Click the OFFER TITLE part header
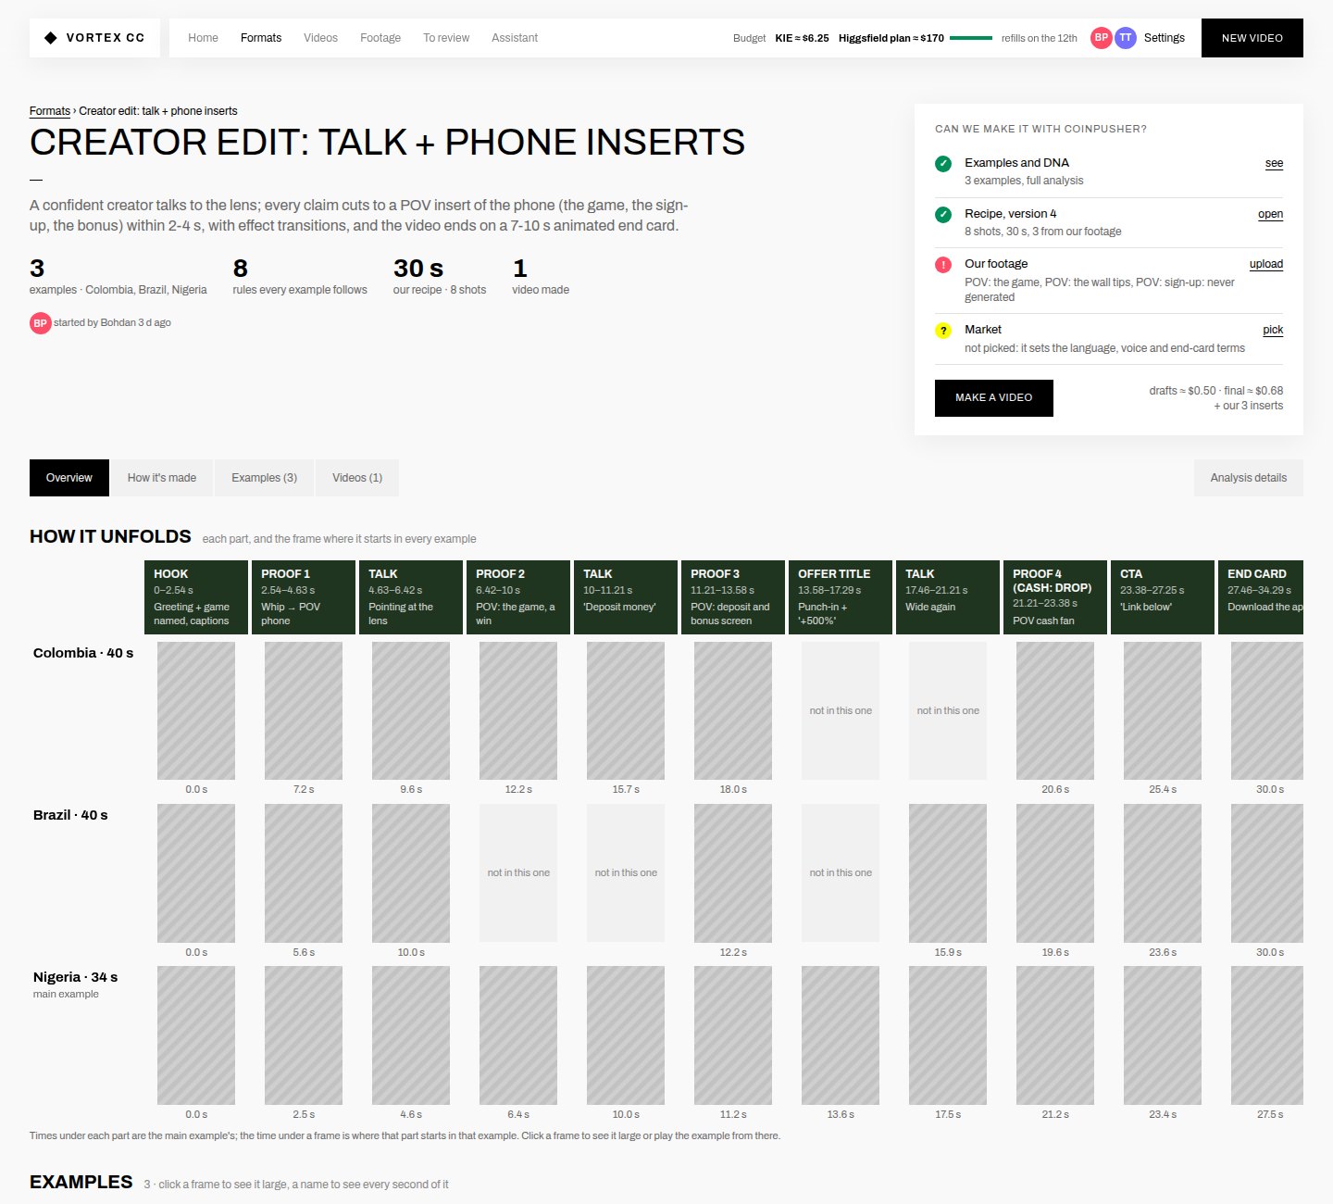 pyautogui.click(x=841, y=597)
